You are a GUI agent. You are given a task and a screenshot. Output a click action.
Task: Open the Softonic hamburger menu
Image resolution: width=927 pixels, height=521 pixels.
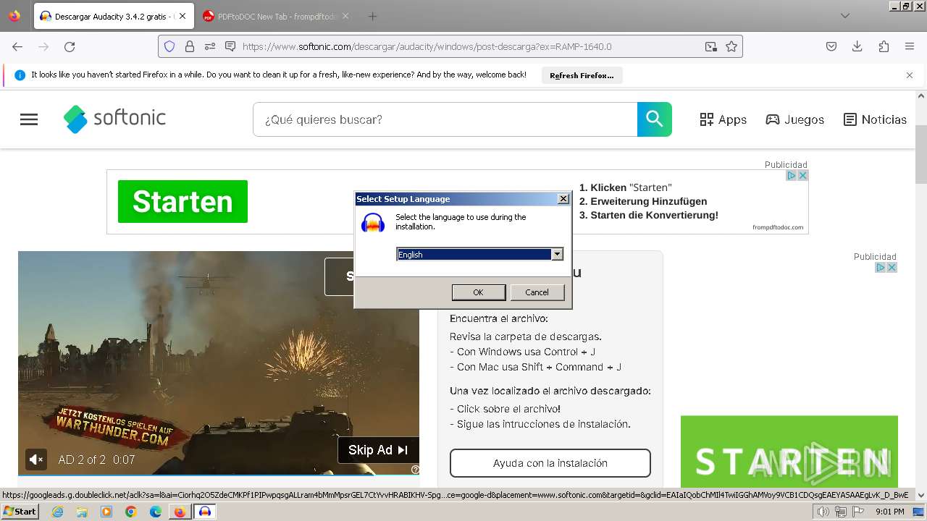[29, 119]
